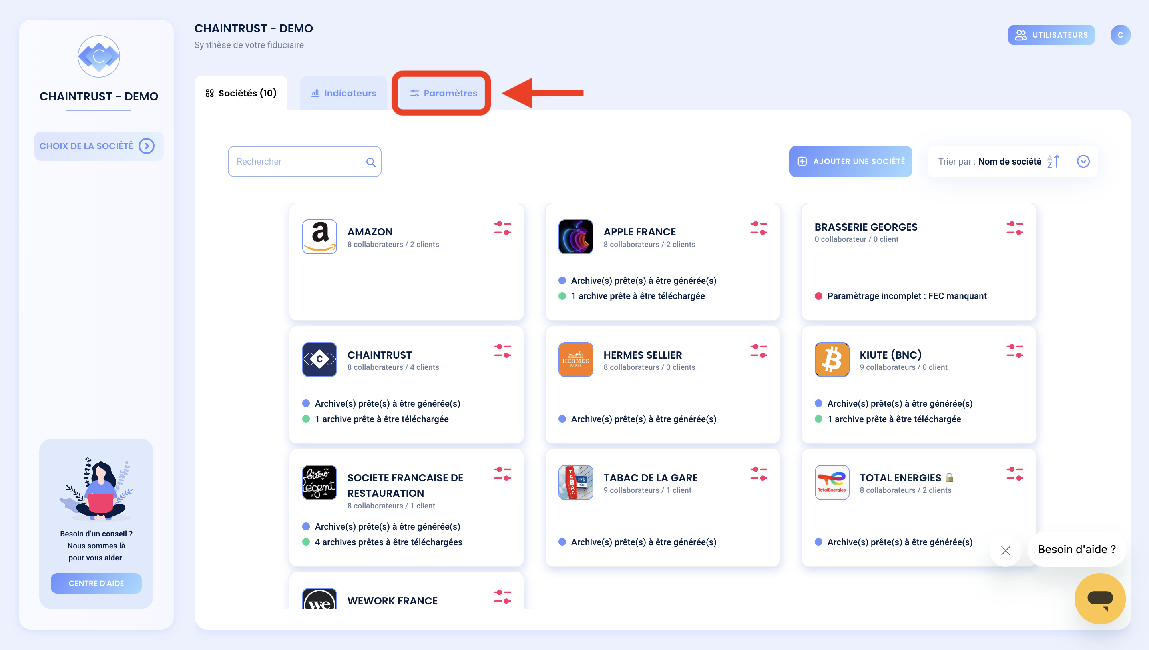Switch to the Sociétés (10) tab
Screen dimensions: 1149x650
241,93
